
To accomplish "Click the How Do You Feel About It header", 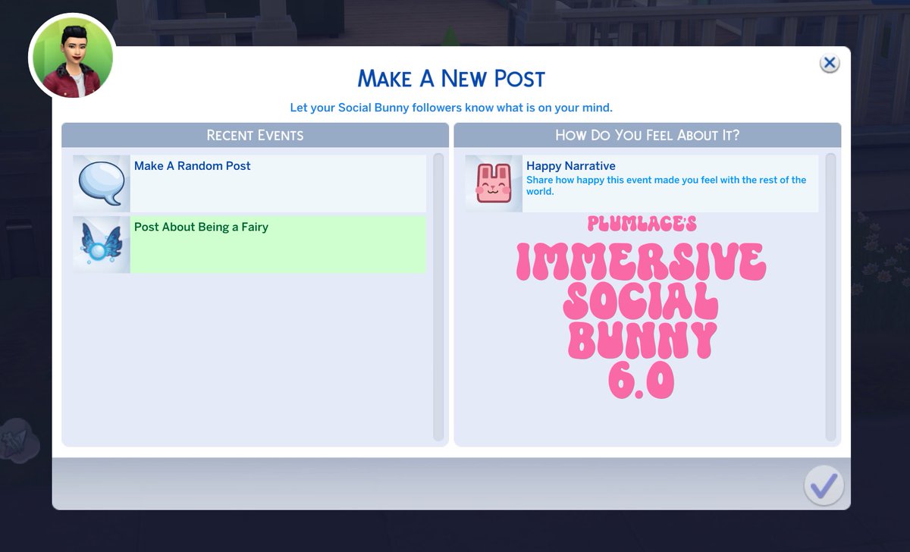I will coord(648,135).
